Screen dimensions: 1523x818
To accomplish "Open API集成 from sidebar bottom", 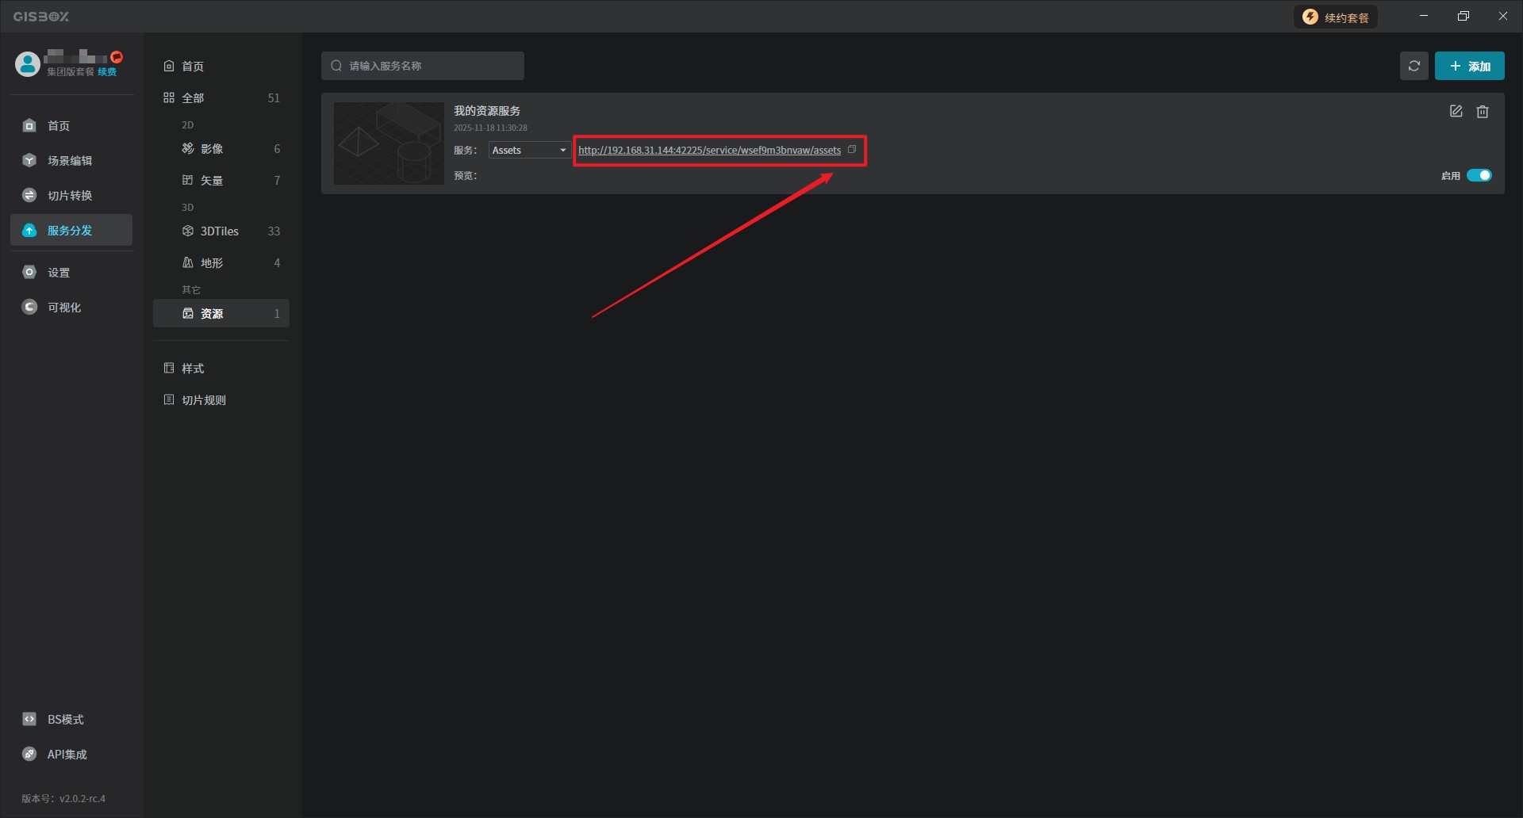I will pos(67,755).
